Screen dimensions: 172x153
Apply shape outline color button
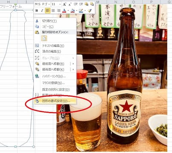pyautogui.click(x=81, y=11)
